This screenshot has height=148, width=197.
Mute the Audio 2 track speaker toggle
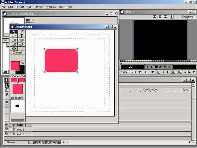point(6,129)
